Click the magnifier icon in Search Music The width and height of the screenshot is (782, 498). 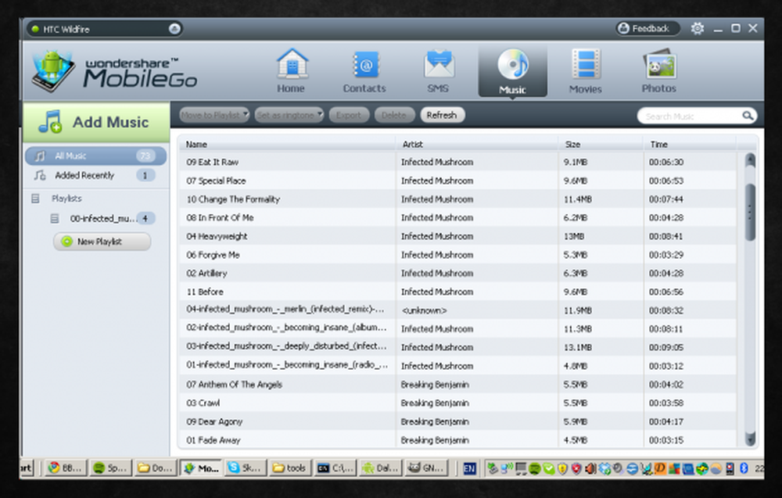[x=747, y=116]
